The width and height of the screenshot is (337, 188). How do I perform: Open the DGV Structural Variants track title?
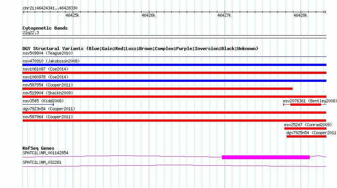[x=140, y=49]
